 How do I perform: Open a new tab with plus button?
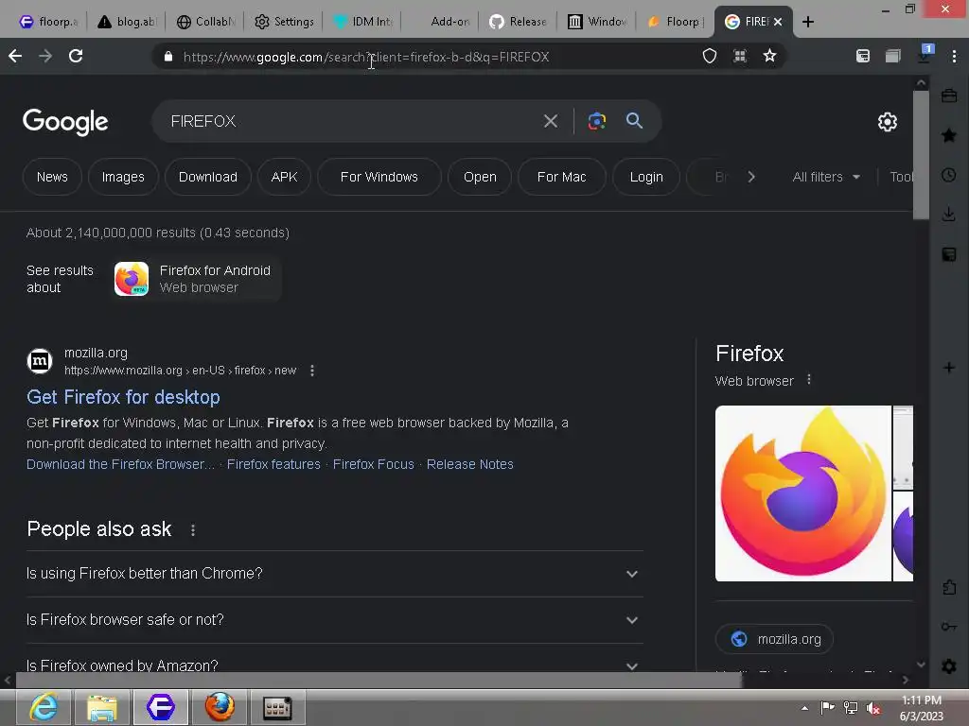(808, 22)
